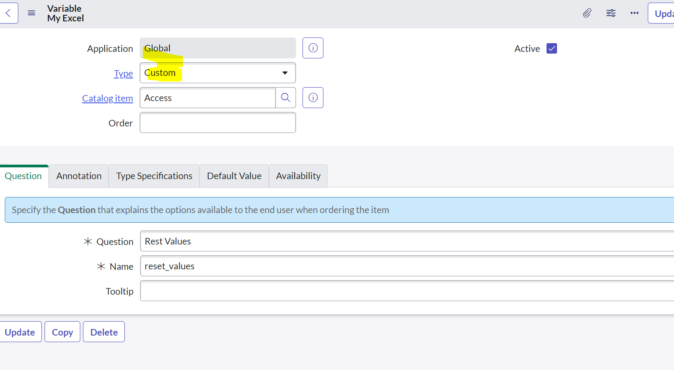Open the additional actions hamburger icon

pyautogui.click(x=31, y=13)
